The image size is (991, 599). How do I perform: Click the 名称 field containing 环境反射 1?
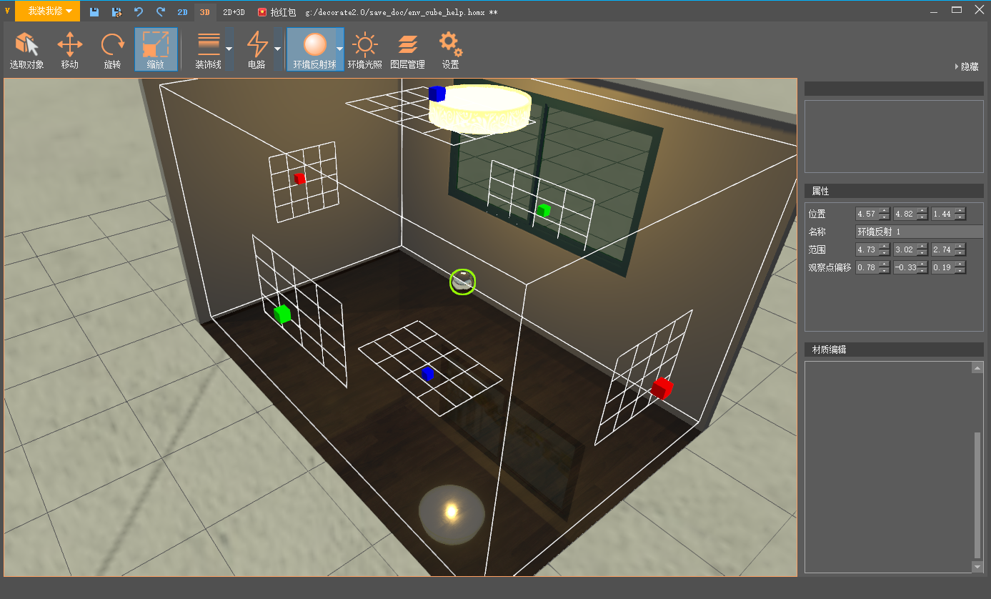pos(919,232)
